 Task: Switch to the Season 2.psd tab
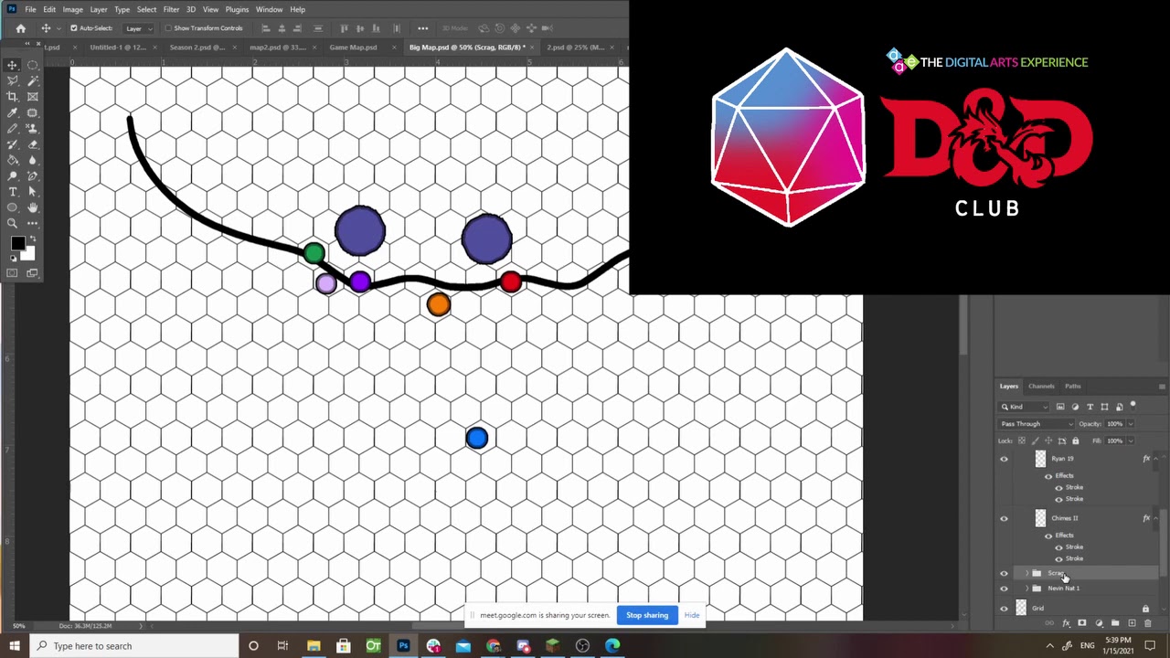(x=197, y=48)
